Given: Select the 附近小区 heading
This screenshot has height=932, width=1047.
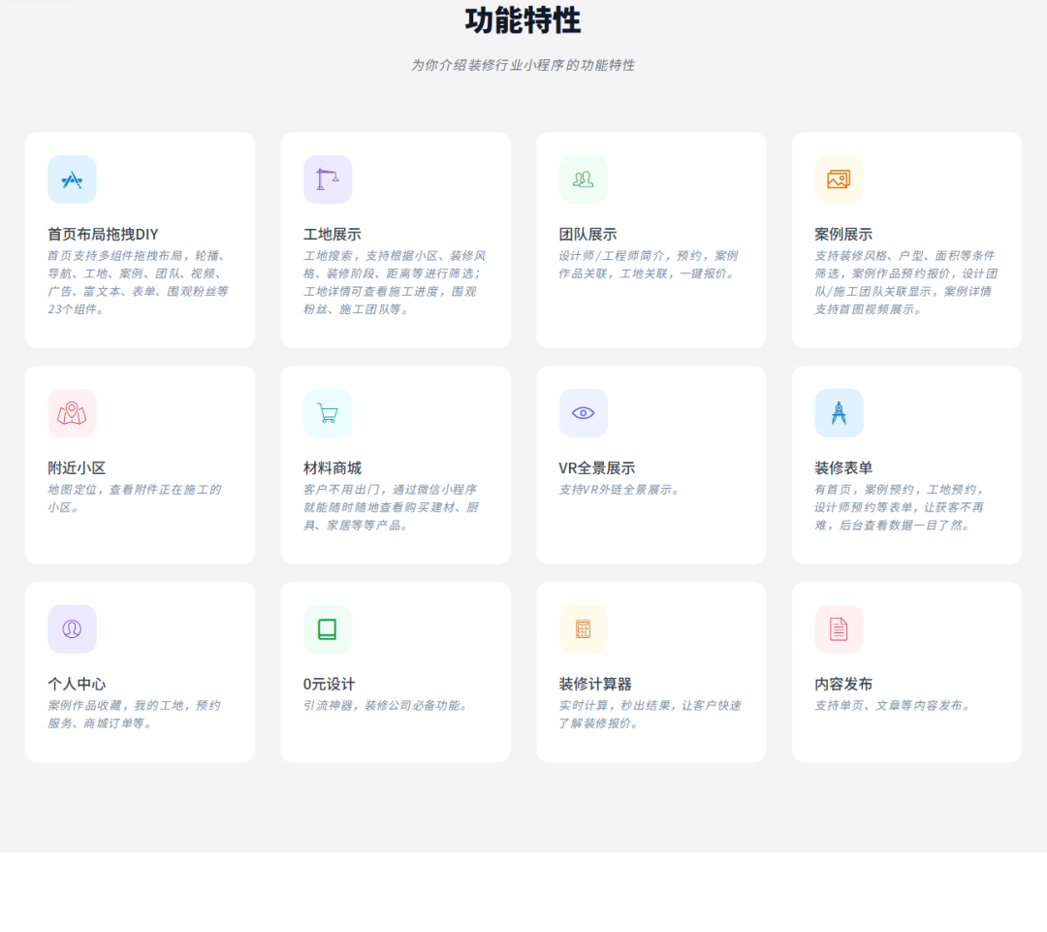Looking at the screenshot, I should click(x=77, y=468).
